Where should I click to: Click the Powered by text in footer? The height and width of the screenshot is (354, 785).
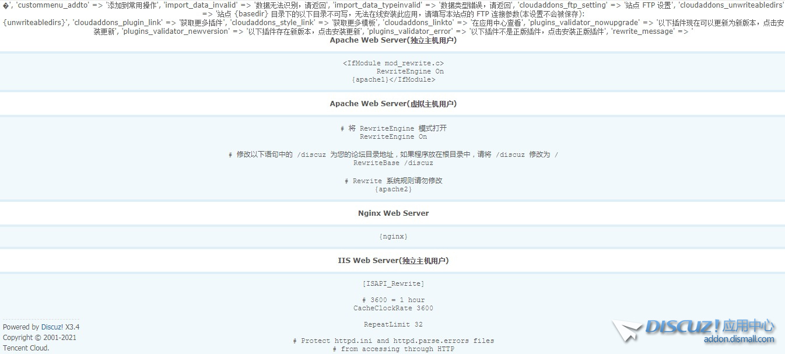pyautogui.click(x=21, y=327)
